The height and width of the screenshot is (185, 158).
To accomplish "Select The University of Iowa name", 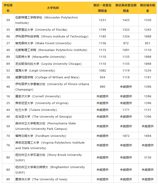I will (x=53, y=179).
